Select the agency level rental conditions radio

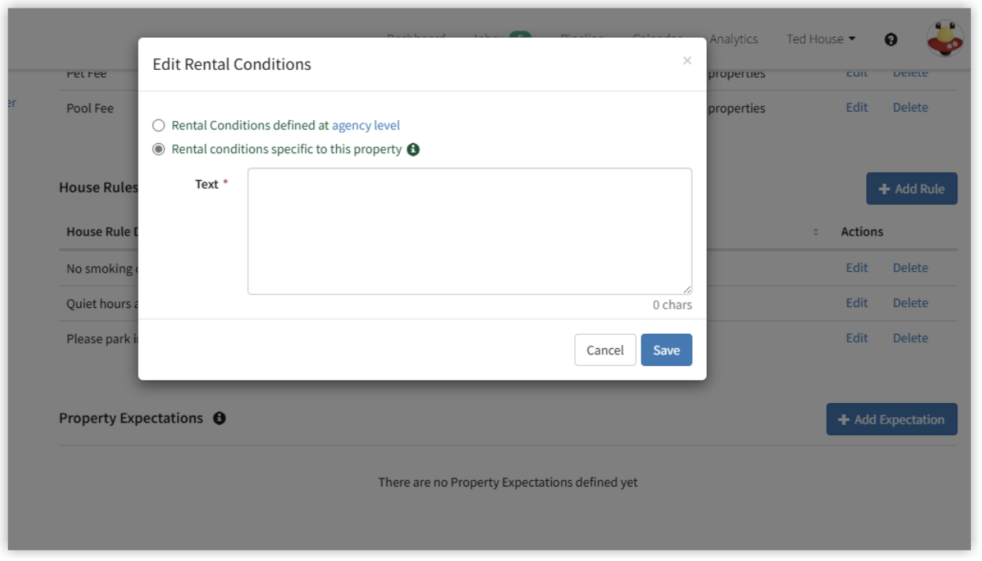coord(158,124)
